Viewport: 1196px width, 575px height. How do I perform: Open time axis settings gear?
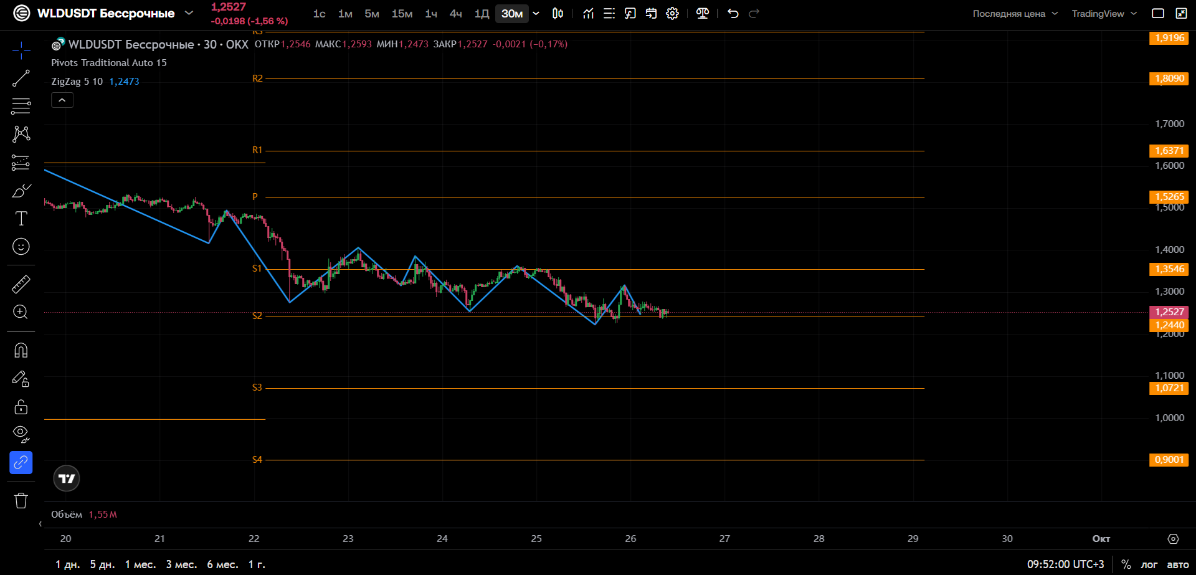[1173, 539]
